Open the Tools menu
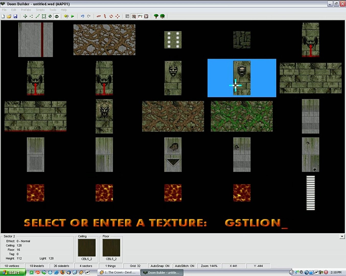Screen dimensions: 346x276 pyautogui.click(x=53, y=10)
